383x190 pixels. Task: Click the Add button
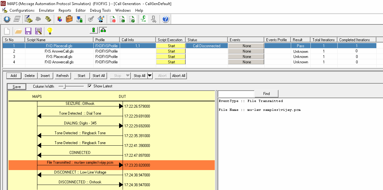(14, 76)
